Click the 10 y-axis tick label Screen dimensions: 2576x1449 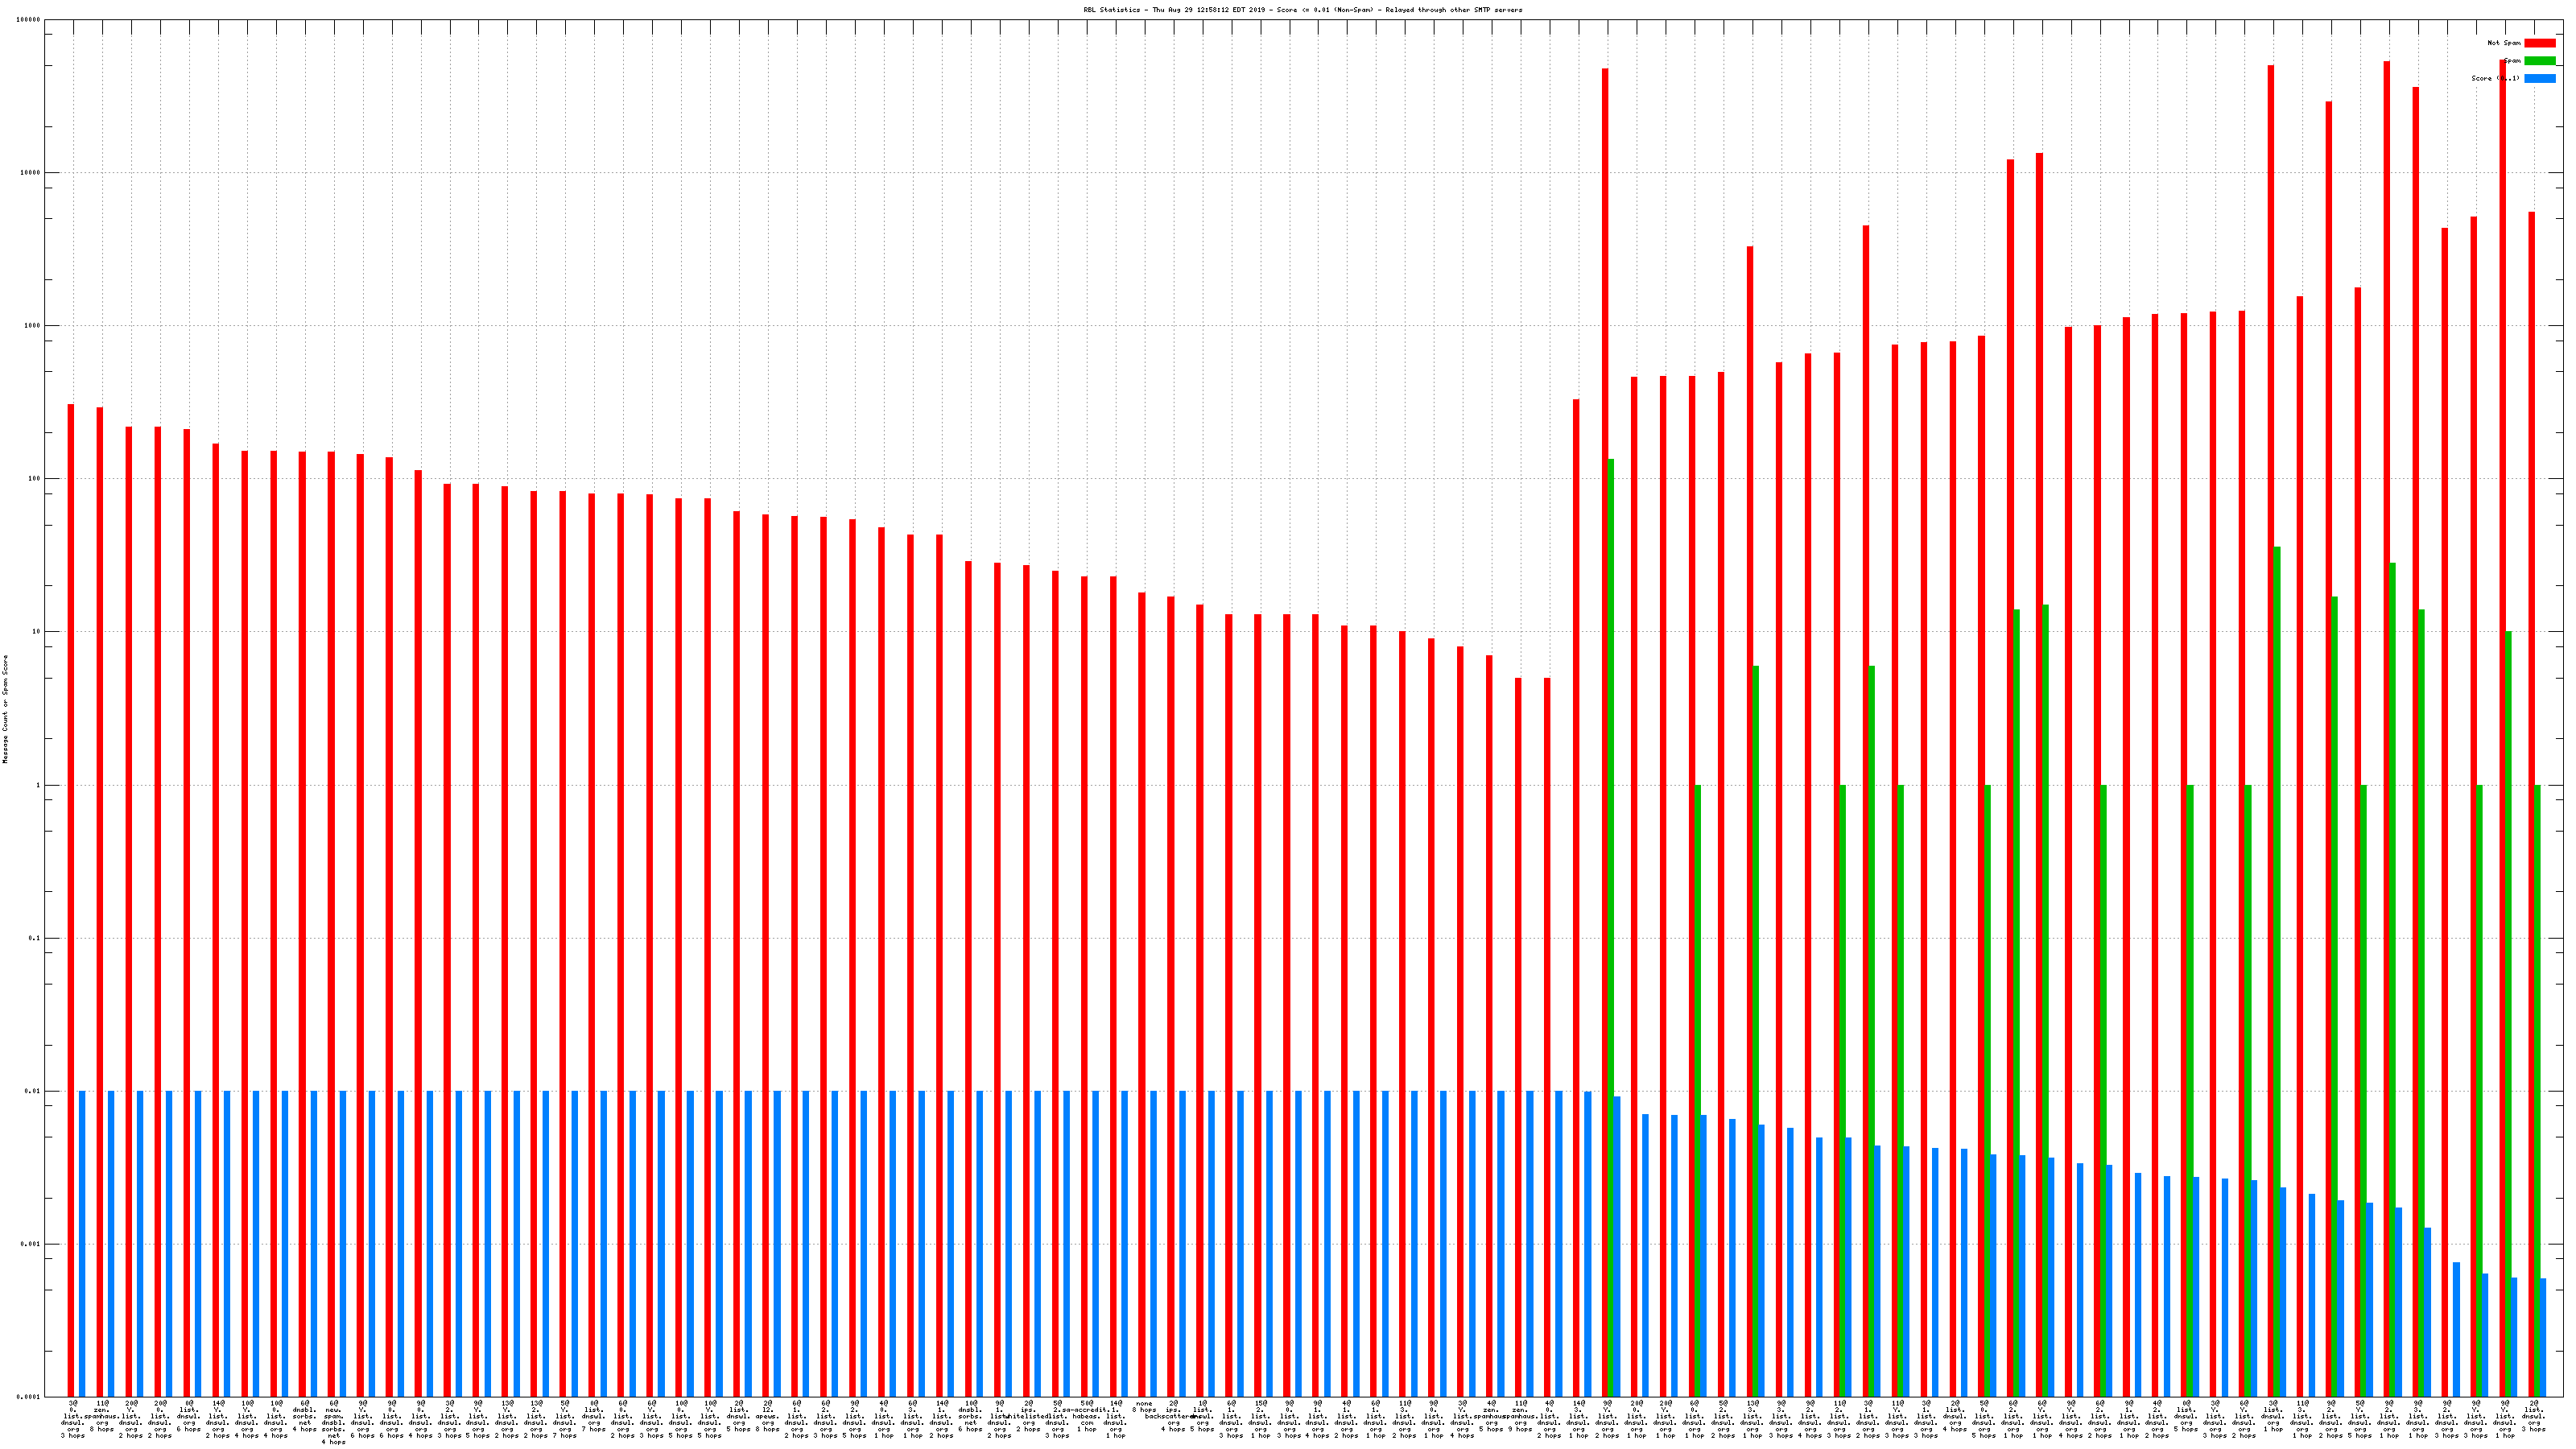tap(36, 632)
